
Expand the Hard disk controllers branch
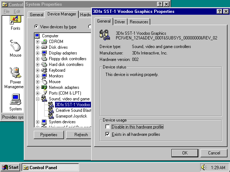37,64
